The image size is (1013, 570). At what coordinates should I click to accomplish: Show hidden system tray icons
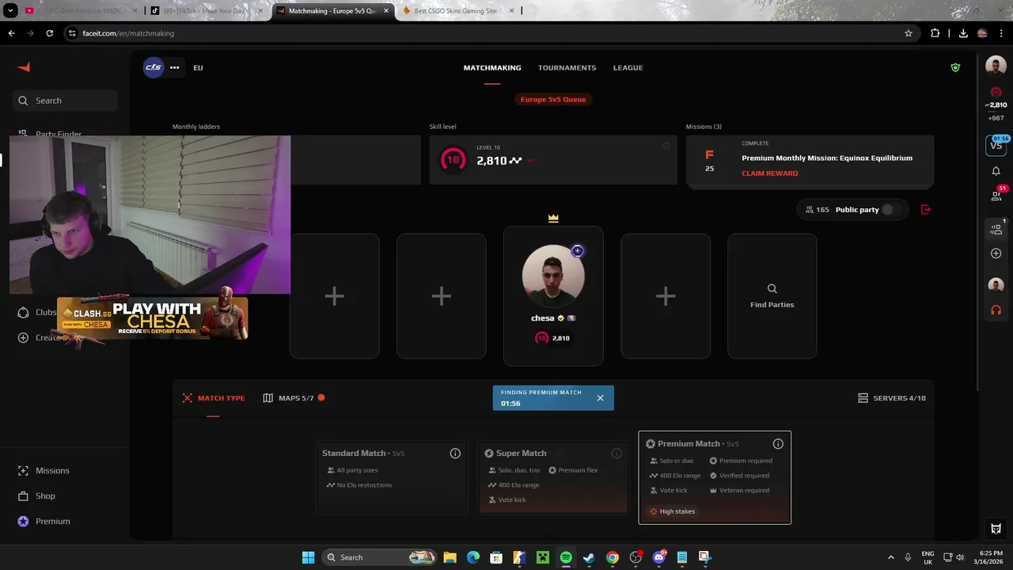890,557
